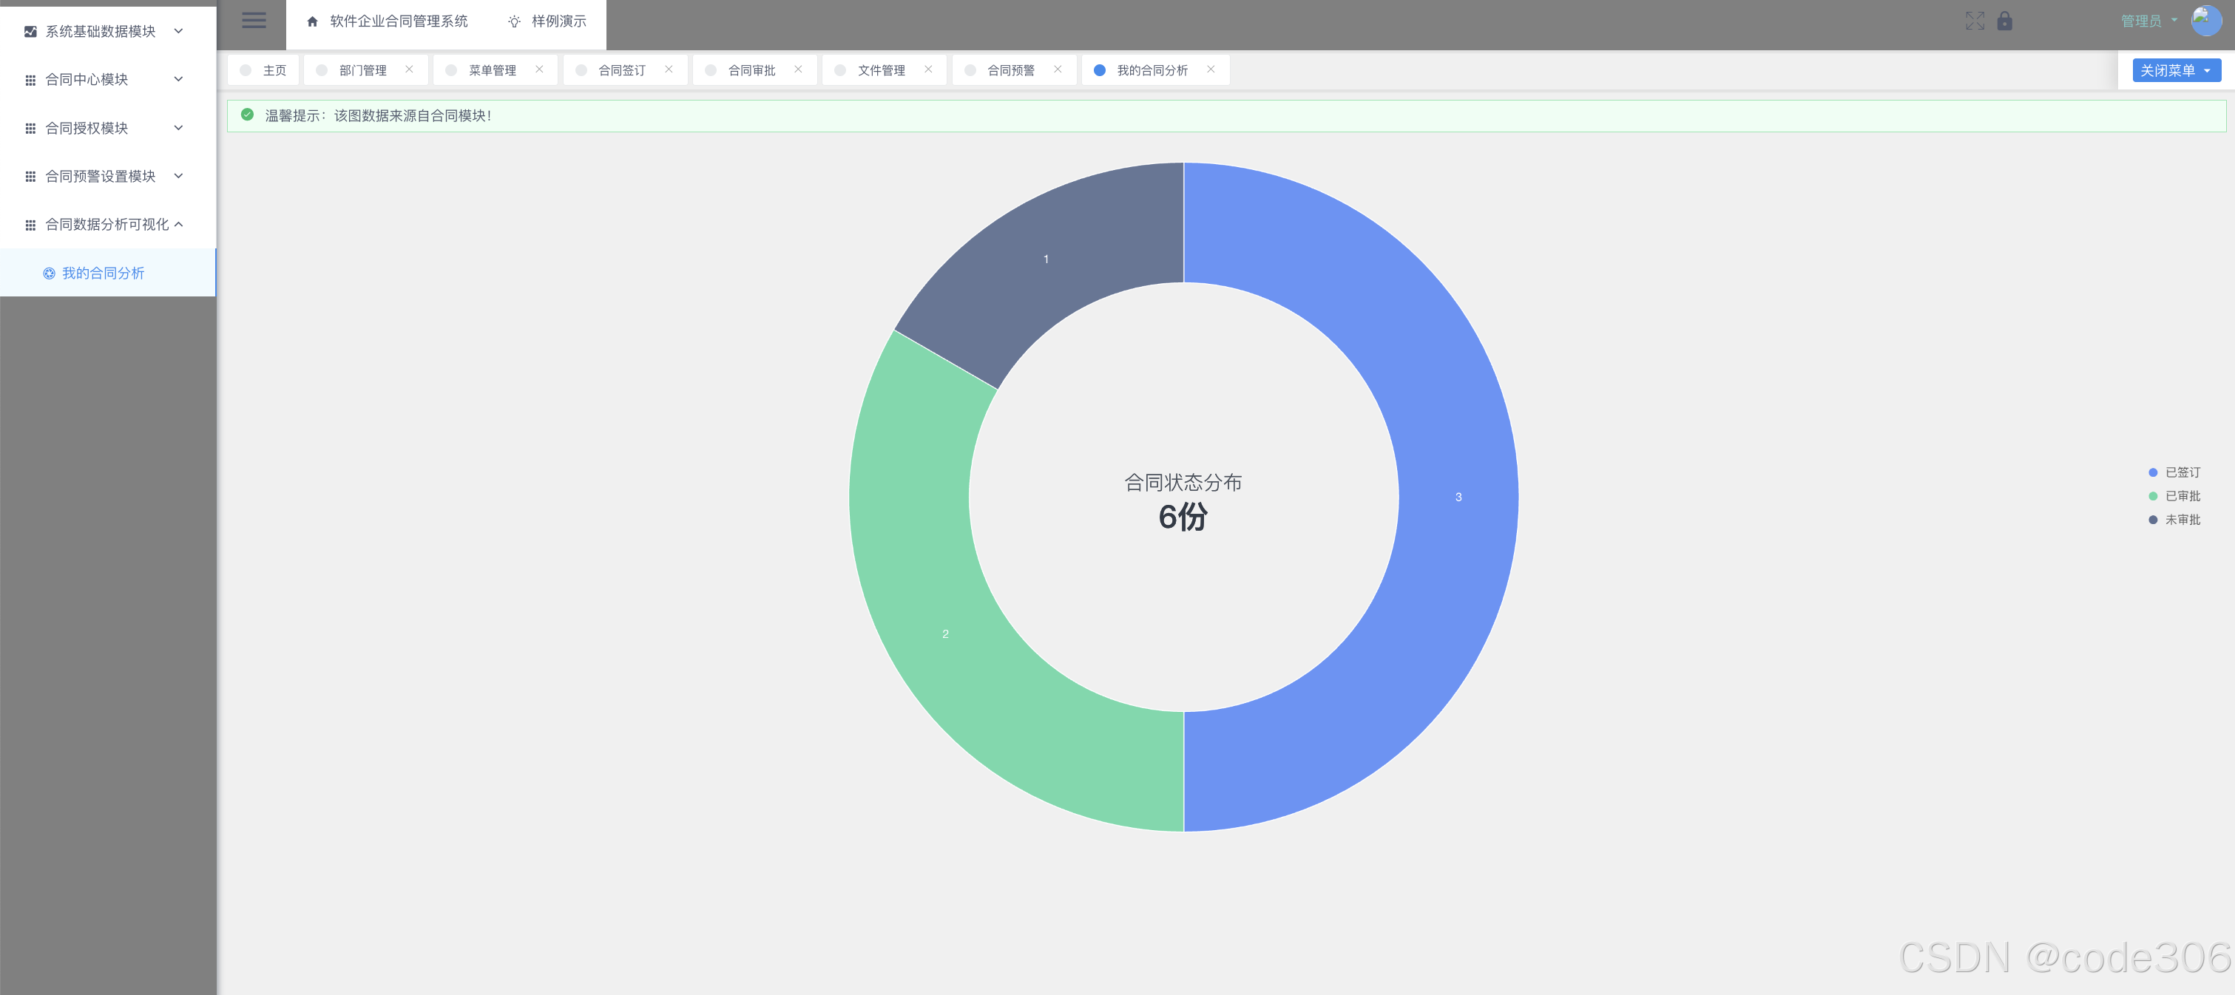Click the hamburger menu collapse icon
Screen dimensions: 2235x995
pos(254,20)
